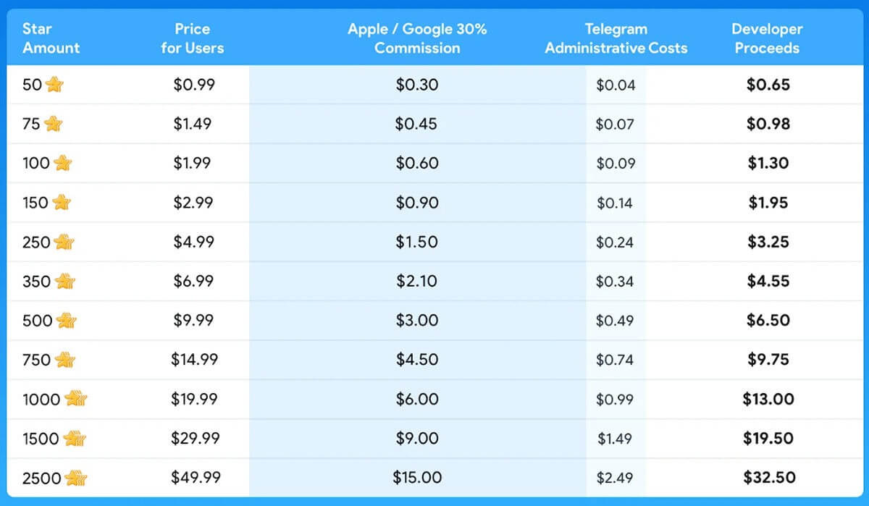Select the Telegram Administrative Costs header
This screenshot has width=869, height=506.
click(x=616, y=38)
